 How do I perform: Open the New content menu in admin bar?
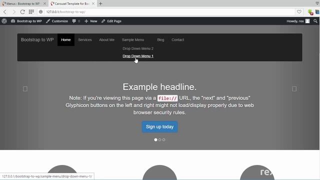pos(91,21)
